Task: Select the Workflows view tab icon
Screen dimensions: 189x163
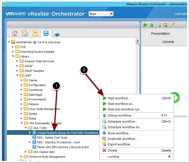Action: tap(46, 33)
